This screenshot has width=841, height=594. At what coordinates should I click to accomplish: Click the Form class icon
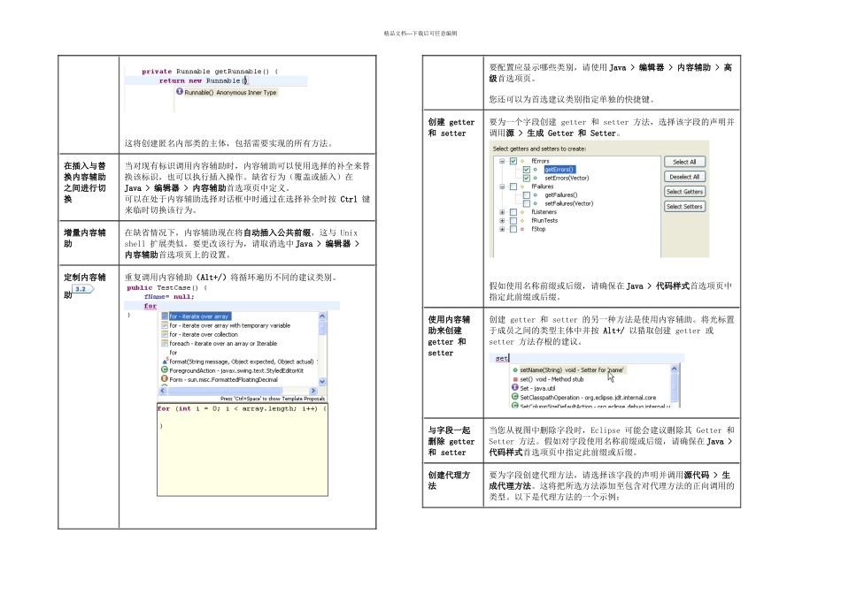(x=165, y=378)
